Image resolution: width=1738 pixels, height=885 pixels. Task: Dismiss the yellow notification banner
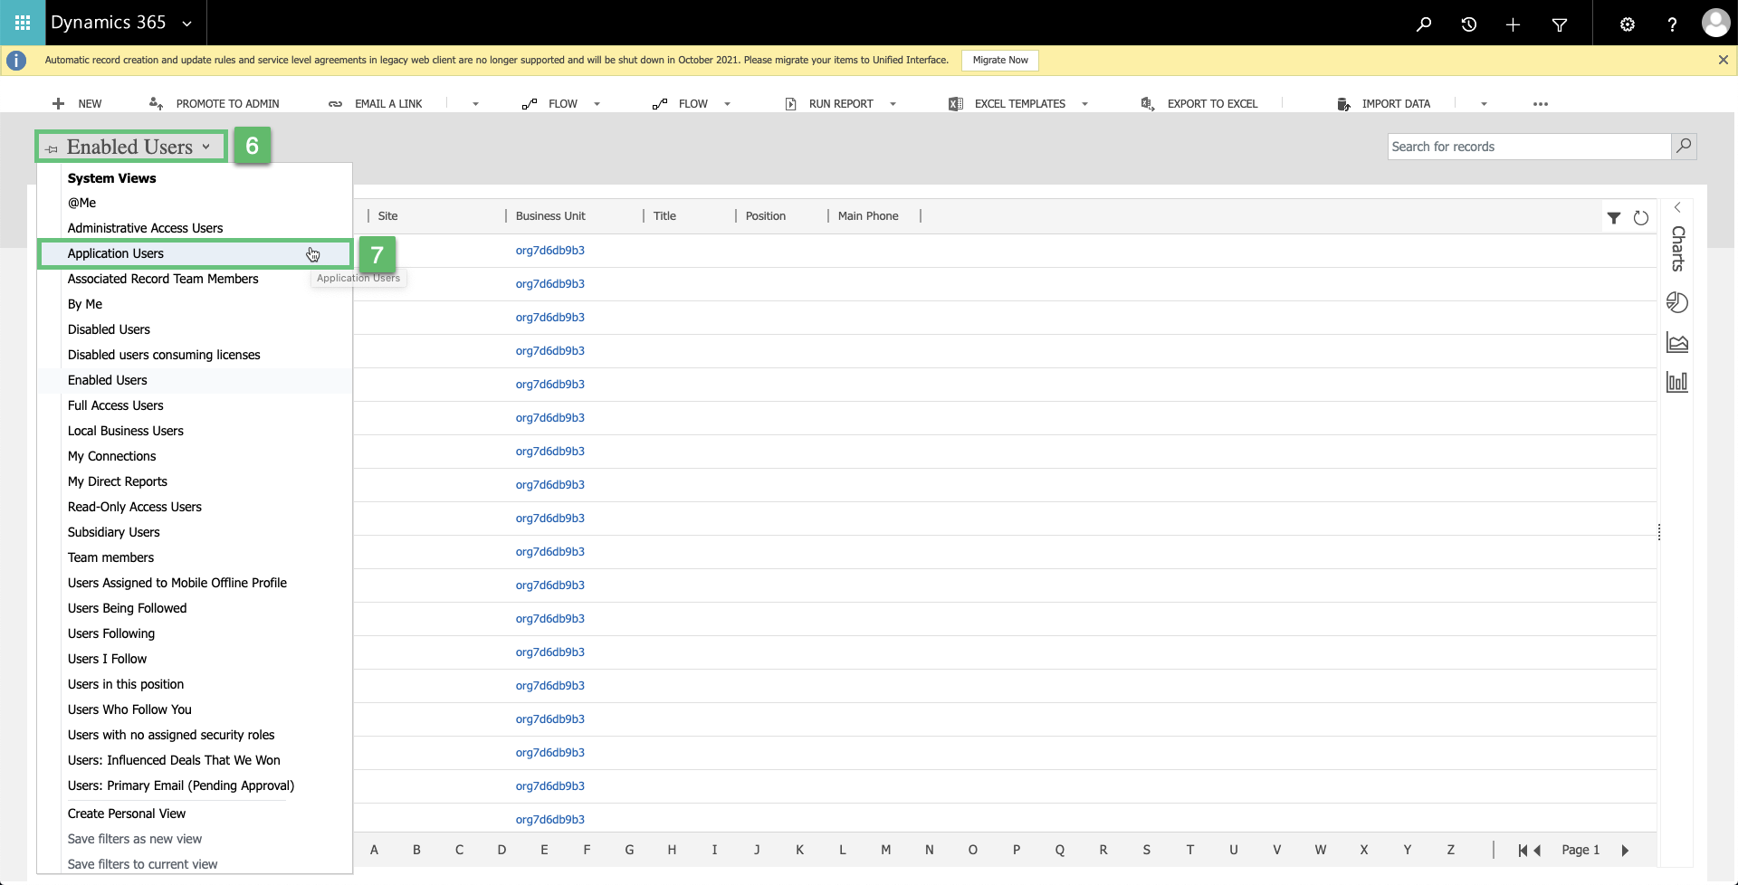point(1723,60)
